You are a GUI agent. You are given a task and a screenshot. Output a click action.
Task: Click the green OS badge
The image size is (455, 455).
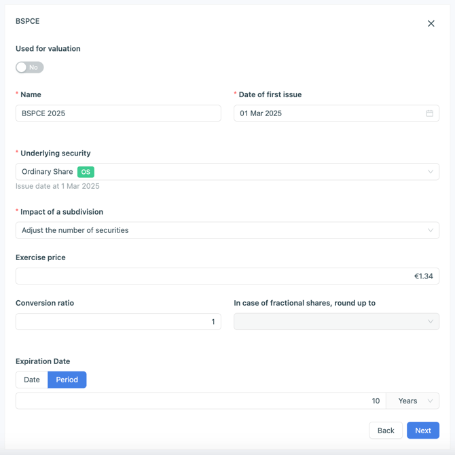pos(86,172)
